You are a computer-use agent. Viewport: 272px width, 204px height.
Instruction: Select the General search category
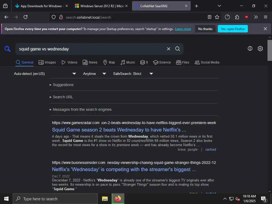tap(25, 62)
